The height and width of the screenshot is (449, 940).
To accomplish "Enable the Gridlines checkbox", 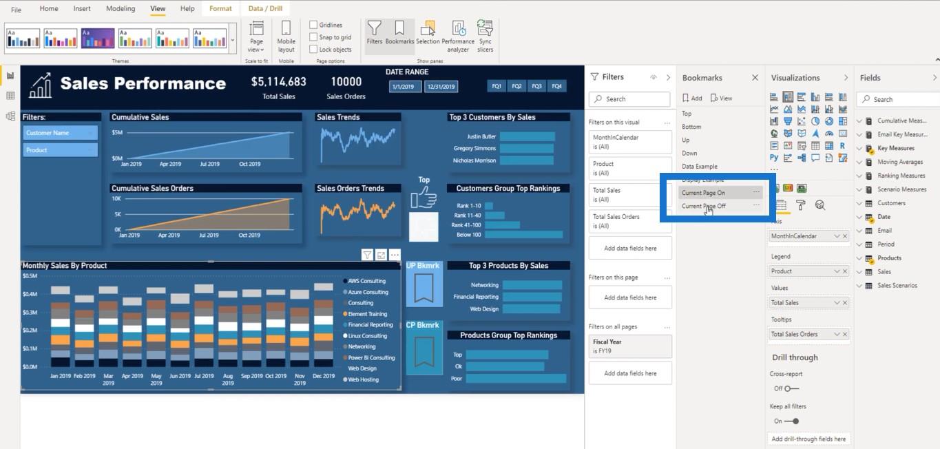I will tap(314, 25).
